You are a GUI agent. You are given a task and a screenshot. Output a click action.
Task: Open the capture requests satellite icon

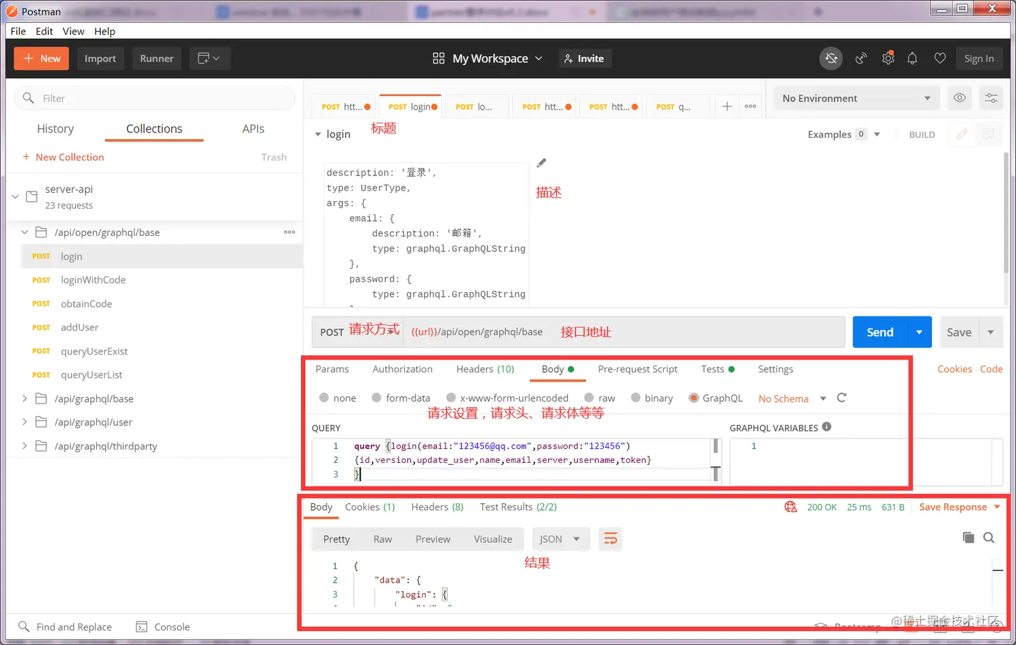[861, 58]
